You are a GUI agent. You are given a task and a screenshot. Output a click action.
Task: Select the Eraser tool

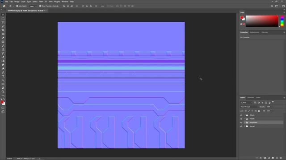point(3,57)
